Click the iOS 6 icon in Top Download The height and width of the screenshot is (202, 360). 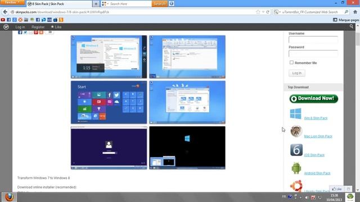tap(296, 150)
